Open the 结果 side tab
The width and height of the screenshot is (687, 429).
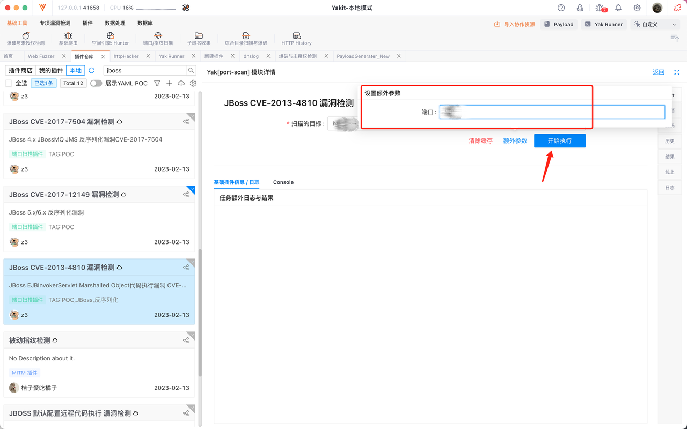click(670, 157)
